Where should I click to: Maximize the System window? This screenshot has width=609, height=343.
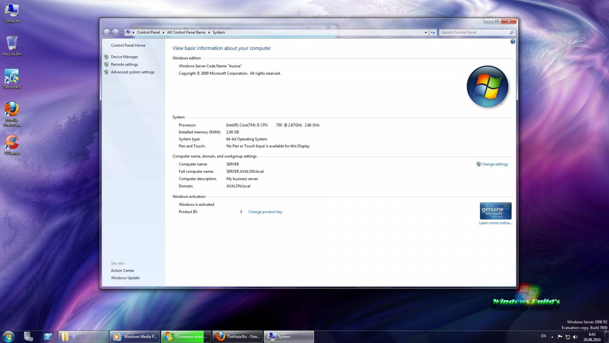(497, 21)
